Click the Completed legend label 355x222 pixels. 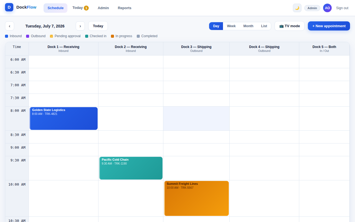pyautogui.click(x=149, y=36)
